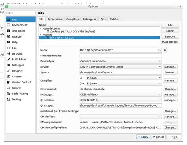Open the Qt version dropdown
Viewport: 187px width, 145px height.
121,100
